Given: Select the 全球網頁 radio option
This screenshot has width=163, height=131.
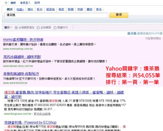Looking at the screenshot, I should [38, 28].
